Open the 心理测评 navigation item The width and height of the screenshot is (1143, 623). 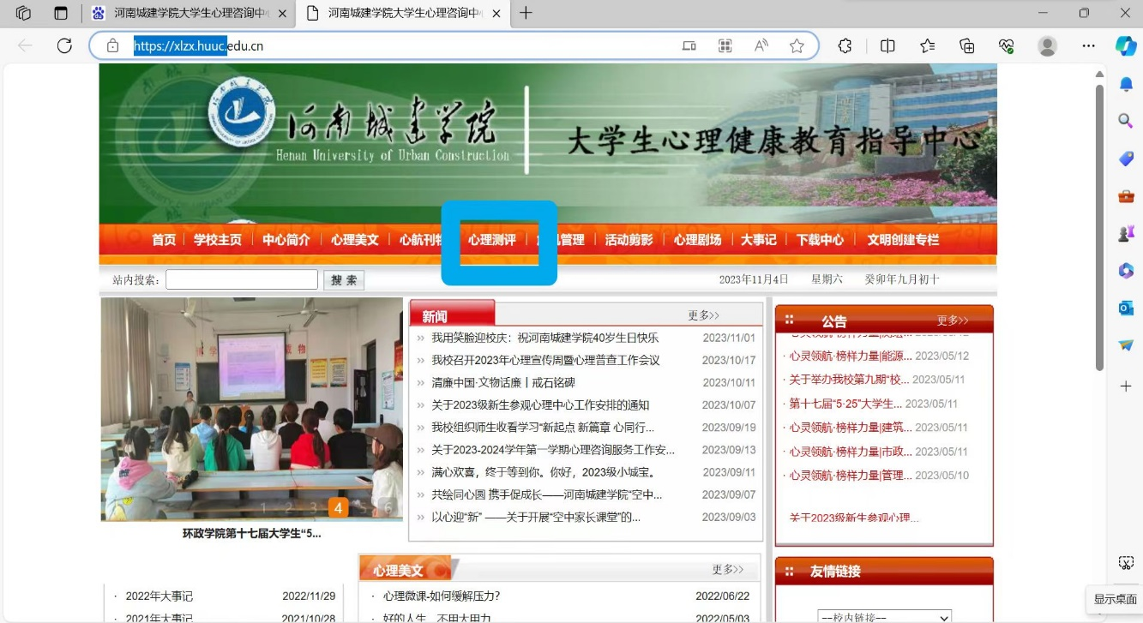[492, 240]
